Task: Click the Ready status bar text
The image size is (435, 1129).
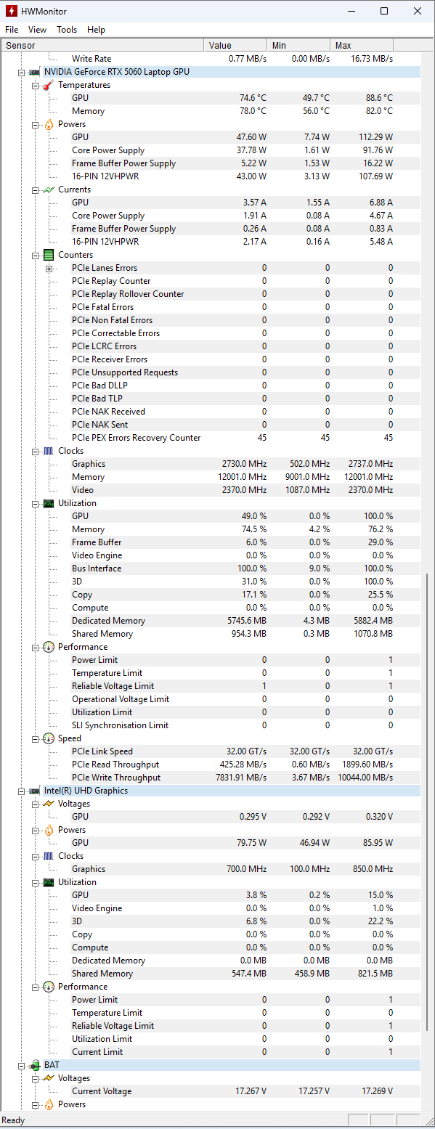Action: pos(14,1120)
